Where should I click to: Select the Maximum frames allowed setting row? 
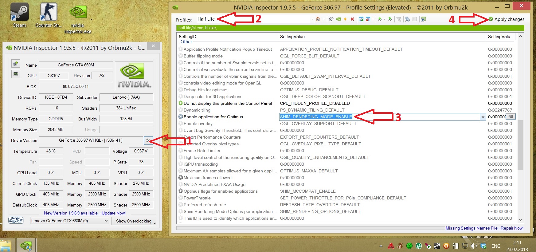tap(208, 178)
